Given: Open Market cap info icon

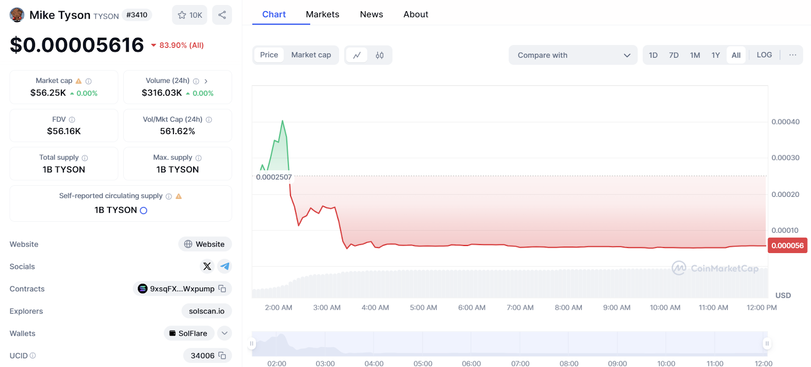Looking at the screenshot, I should [x=89, y=81].
